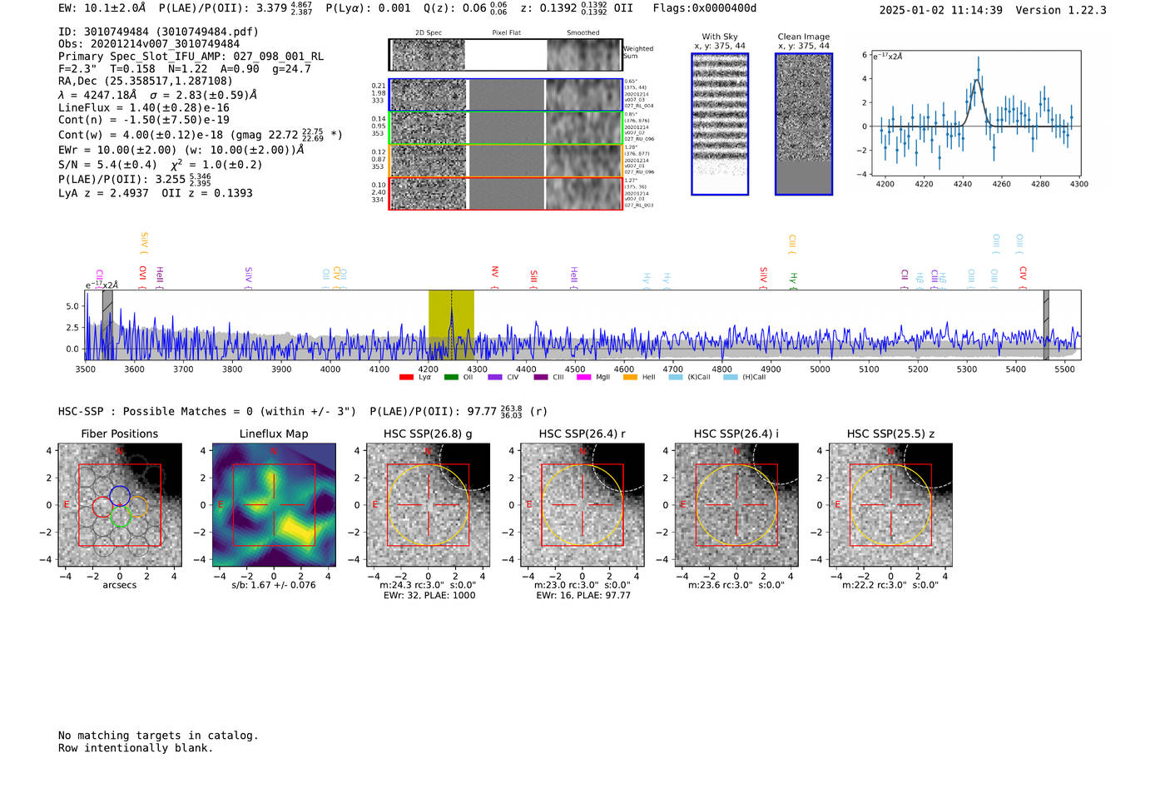1165x793 pixels.
Task: Click the (K)CaII legend swatch
Action: pyautogui.click(x=676, y=378)
